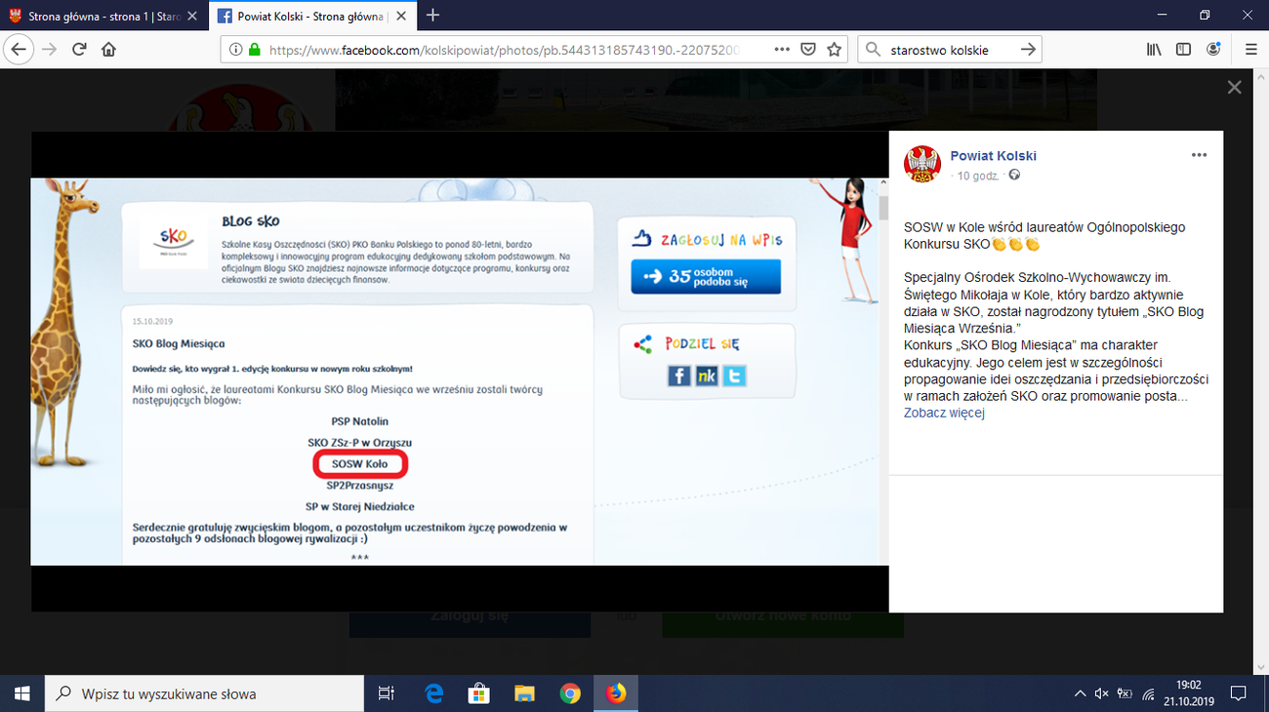Click the post's 10 godz. timestamp
1269x712 pixels.
point(980,176)
